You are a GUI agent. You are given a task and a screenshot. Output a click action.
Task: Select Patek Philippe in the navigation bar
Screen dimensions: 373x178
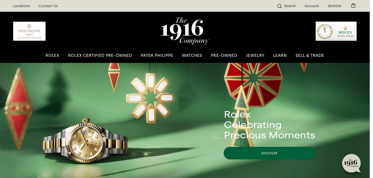pyautogui.click(x=157, y=56)
